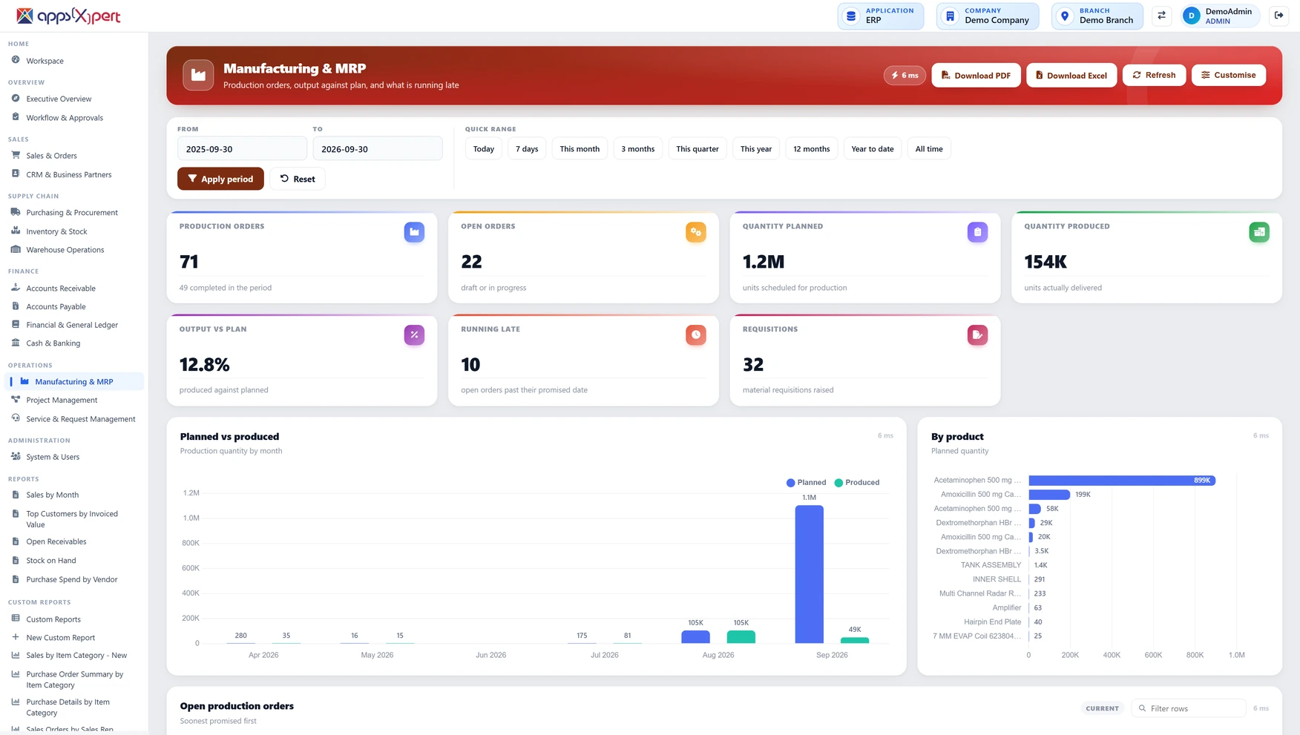Open Executive Overview in sidebar

point(59,99)
